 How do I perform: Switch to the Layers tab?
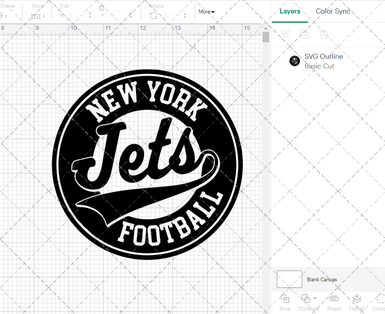click(x=290, y=11)
